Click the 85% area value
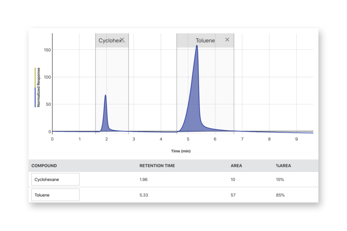 pos(280,195)
